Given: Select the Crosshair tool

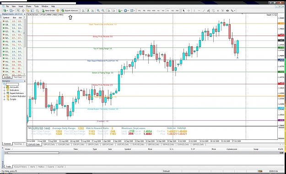Looking at the screenshot, I should click(x=189, y=10).
